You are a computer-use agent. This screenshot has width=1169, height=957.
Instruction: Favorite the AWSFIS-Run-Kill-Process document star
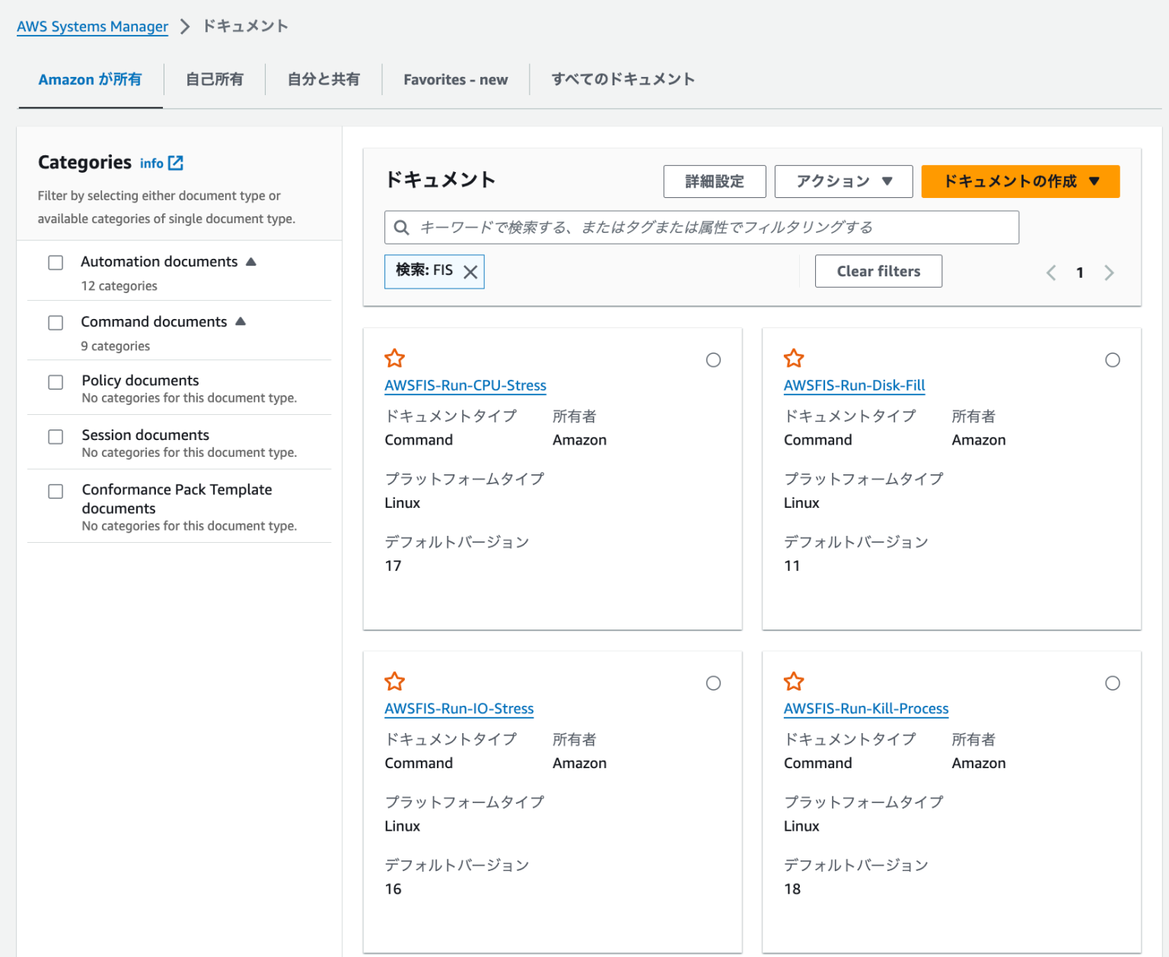(x=794, y=681)
